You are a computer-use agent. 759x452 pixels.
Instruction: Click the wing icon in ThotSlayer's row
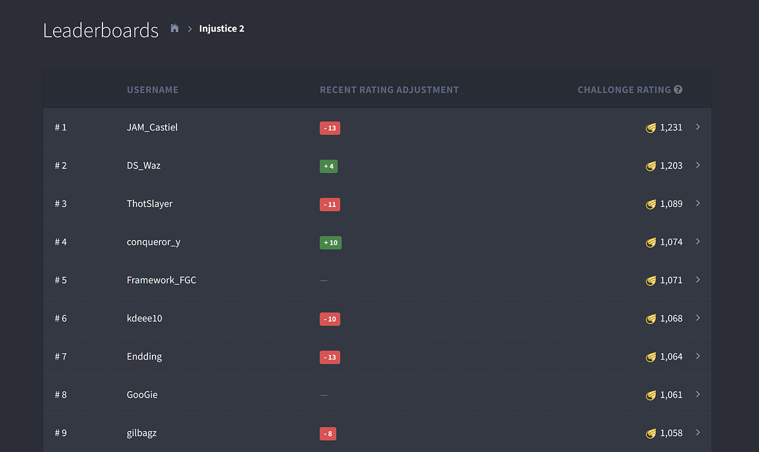pyautogui.click(x=651, y=204)
